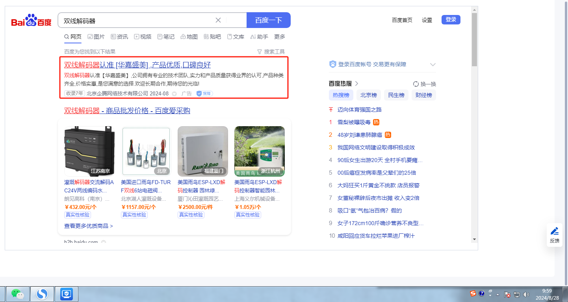Refresh hot searches with 换一换
The height and width of the screenshot is (302, 568).
[x=425, y=84]
